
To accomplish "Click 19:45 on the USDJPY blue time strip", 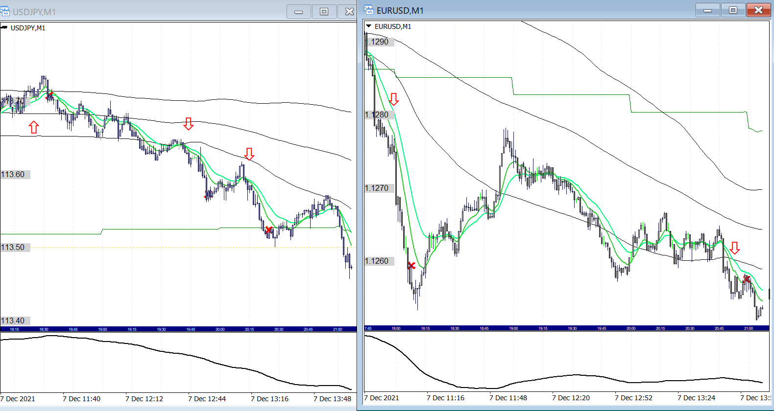I will click(191, 330).
